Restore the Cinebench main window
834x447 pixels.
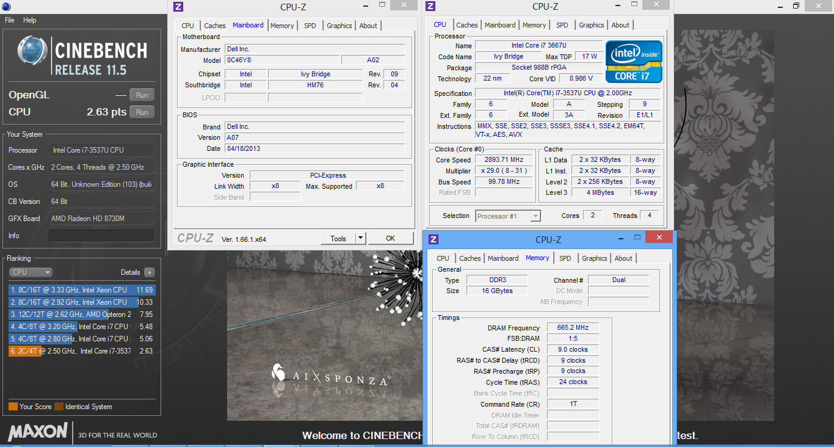pyautogui.click(x=796, y=5)
